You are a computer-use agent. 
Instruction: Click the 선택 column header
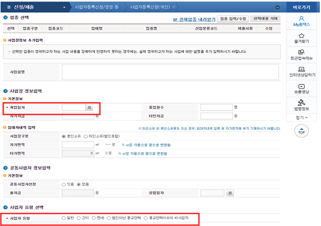[10, 29]
